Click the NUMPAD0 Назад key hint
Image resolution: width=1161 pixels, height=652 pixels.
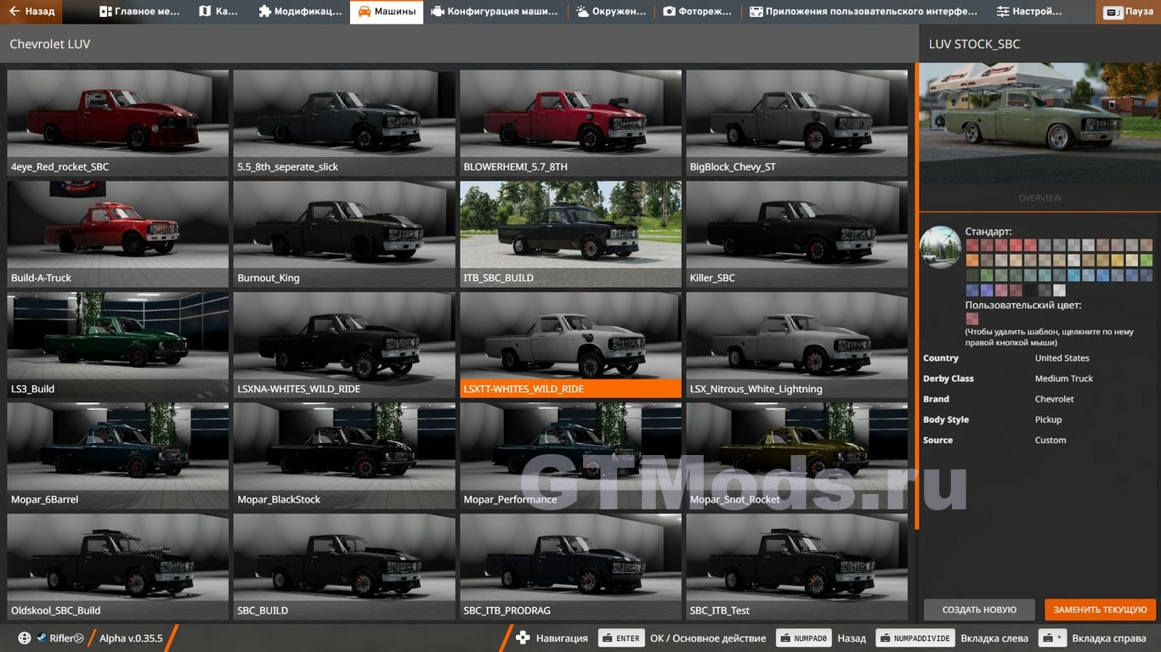point(804,638)
